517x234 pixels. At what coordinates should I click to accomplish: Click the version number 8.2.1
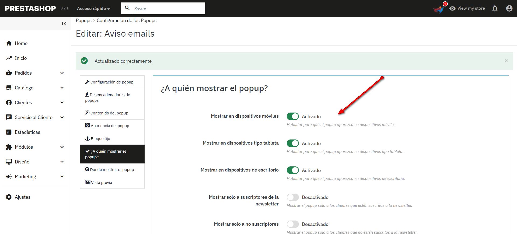click(x=64, y=8)
